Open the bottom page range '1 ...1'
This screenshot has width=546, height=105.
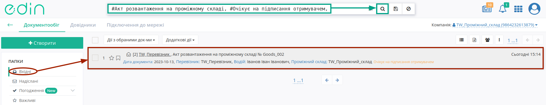pos(298,81)
